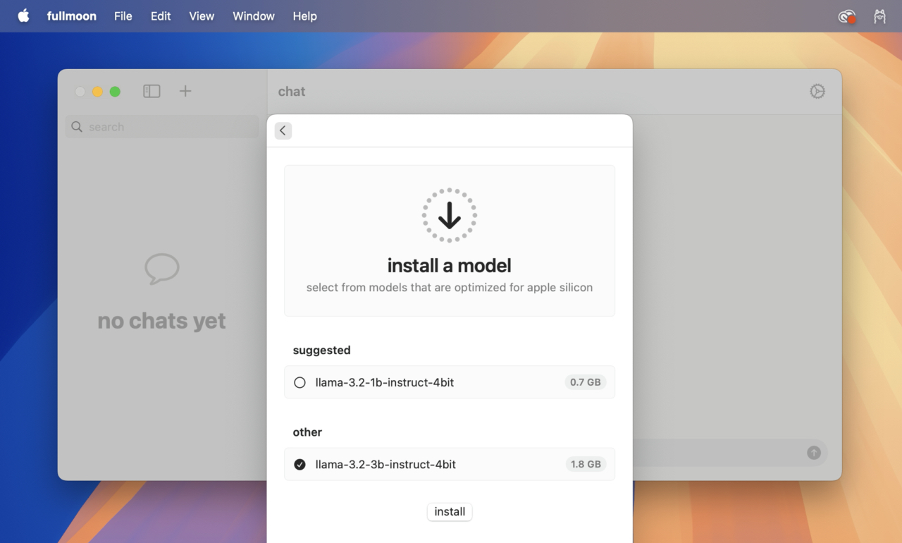Click the download arrow circle icon
Image resolution: width=902 pixels, height=543 pixels.
[x=450, y=215]
